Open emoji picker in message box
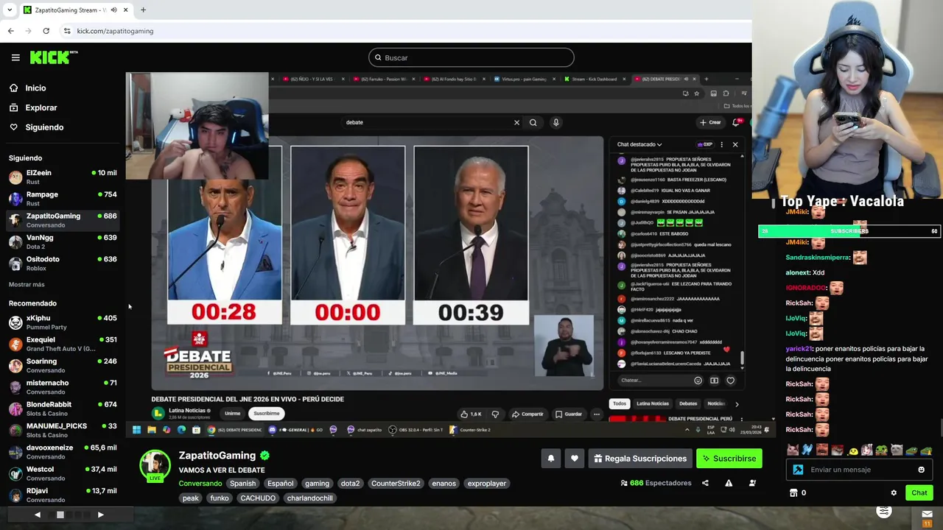943x530 pixels. click(x=921, y=470)
